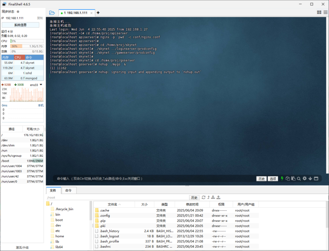Click the 选项 button in command bar
The height and width of the screenshot is (251, 329).
point(273,179)
